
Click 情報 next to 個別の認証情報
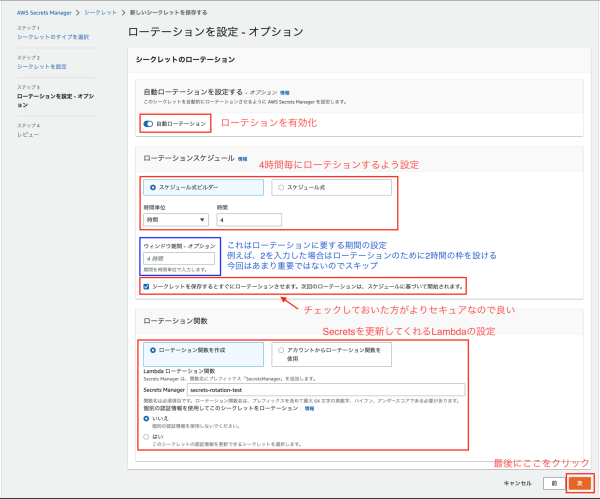tap(309, 408)
